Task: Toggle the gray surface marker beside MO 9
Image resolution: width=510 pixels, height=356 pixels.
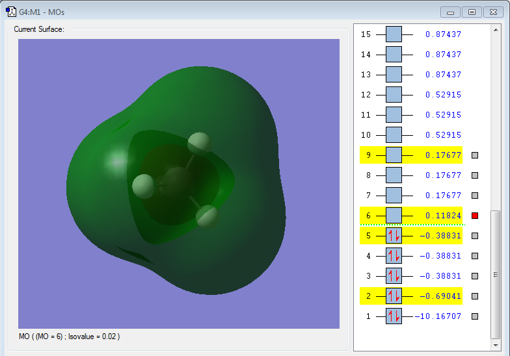Action: pos(475,155)
